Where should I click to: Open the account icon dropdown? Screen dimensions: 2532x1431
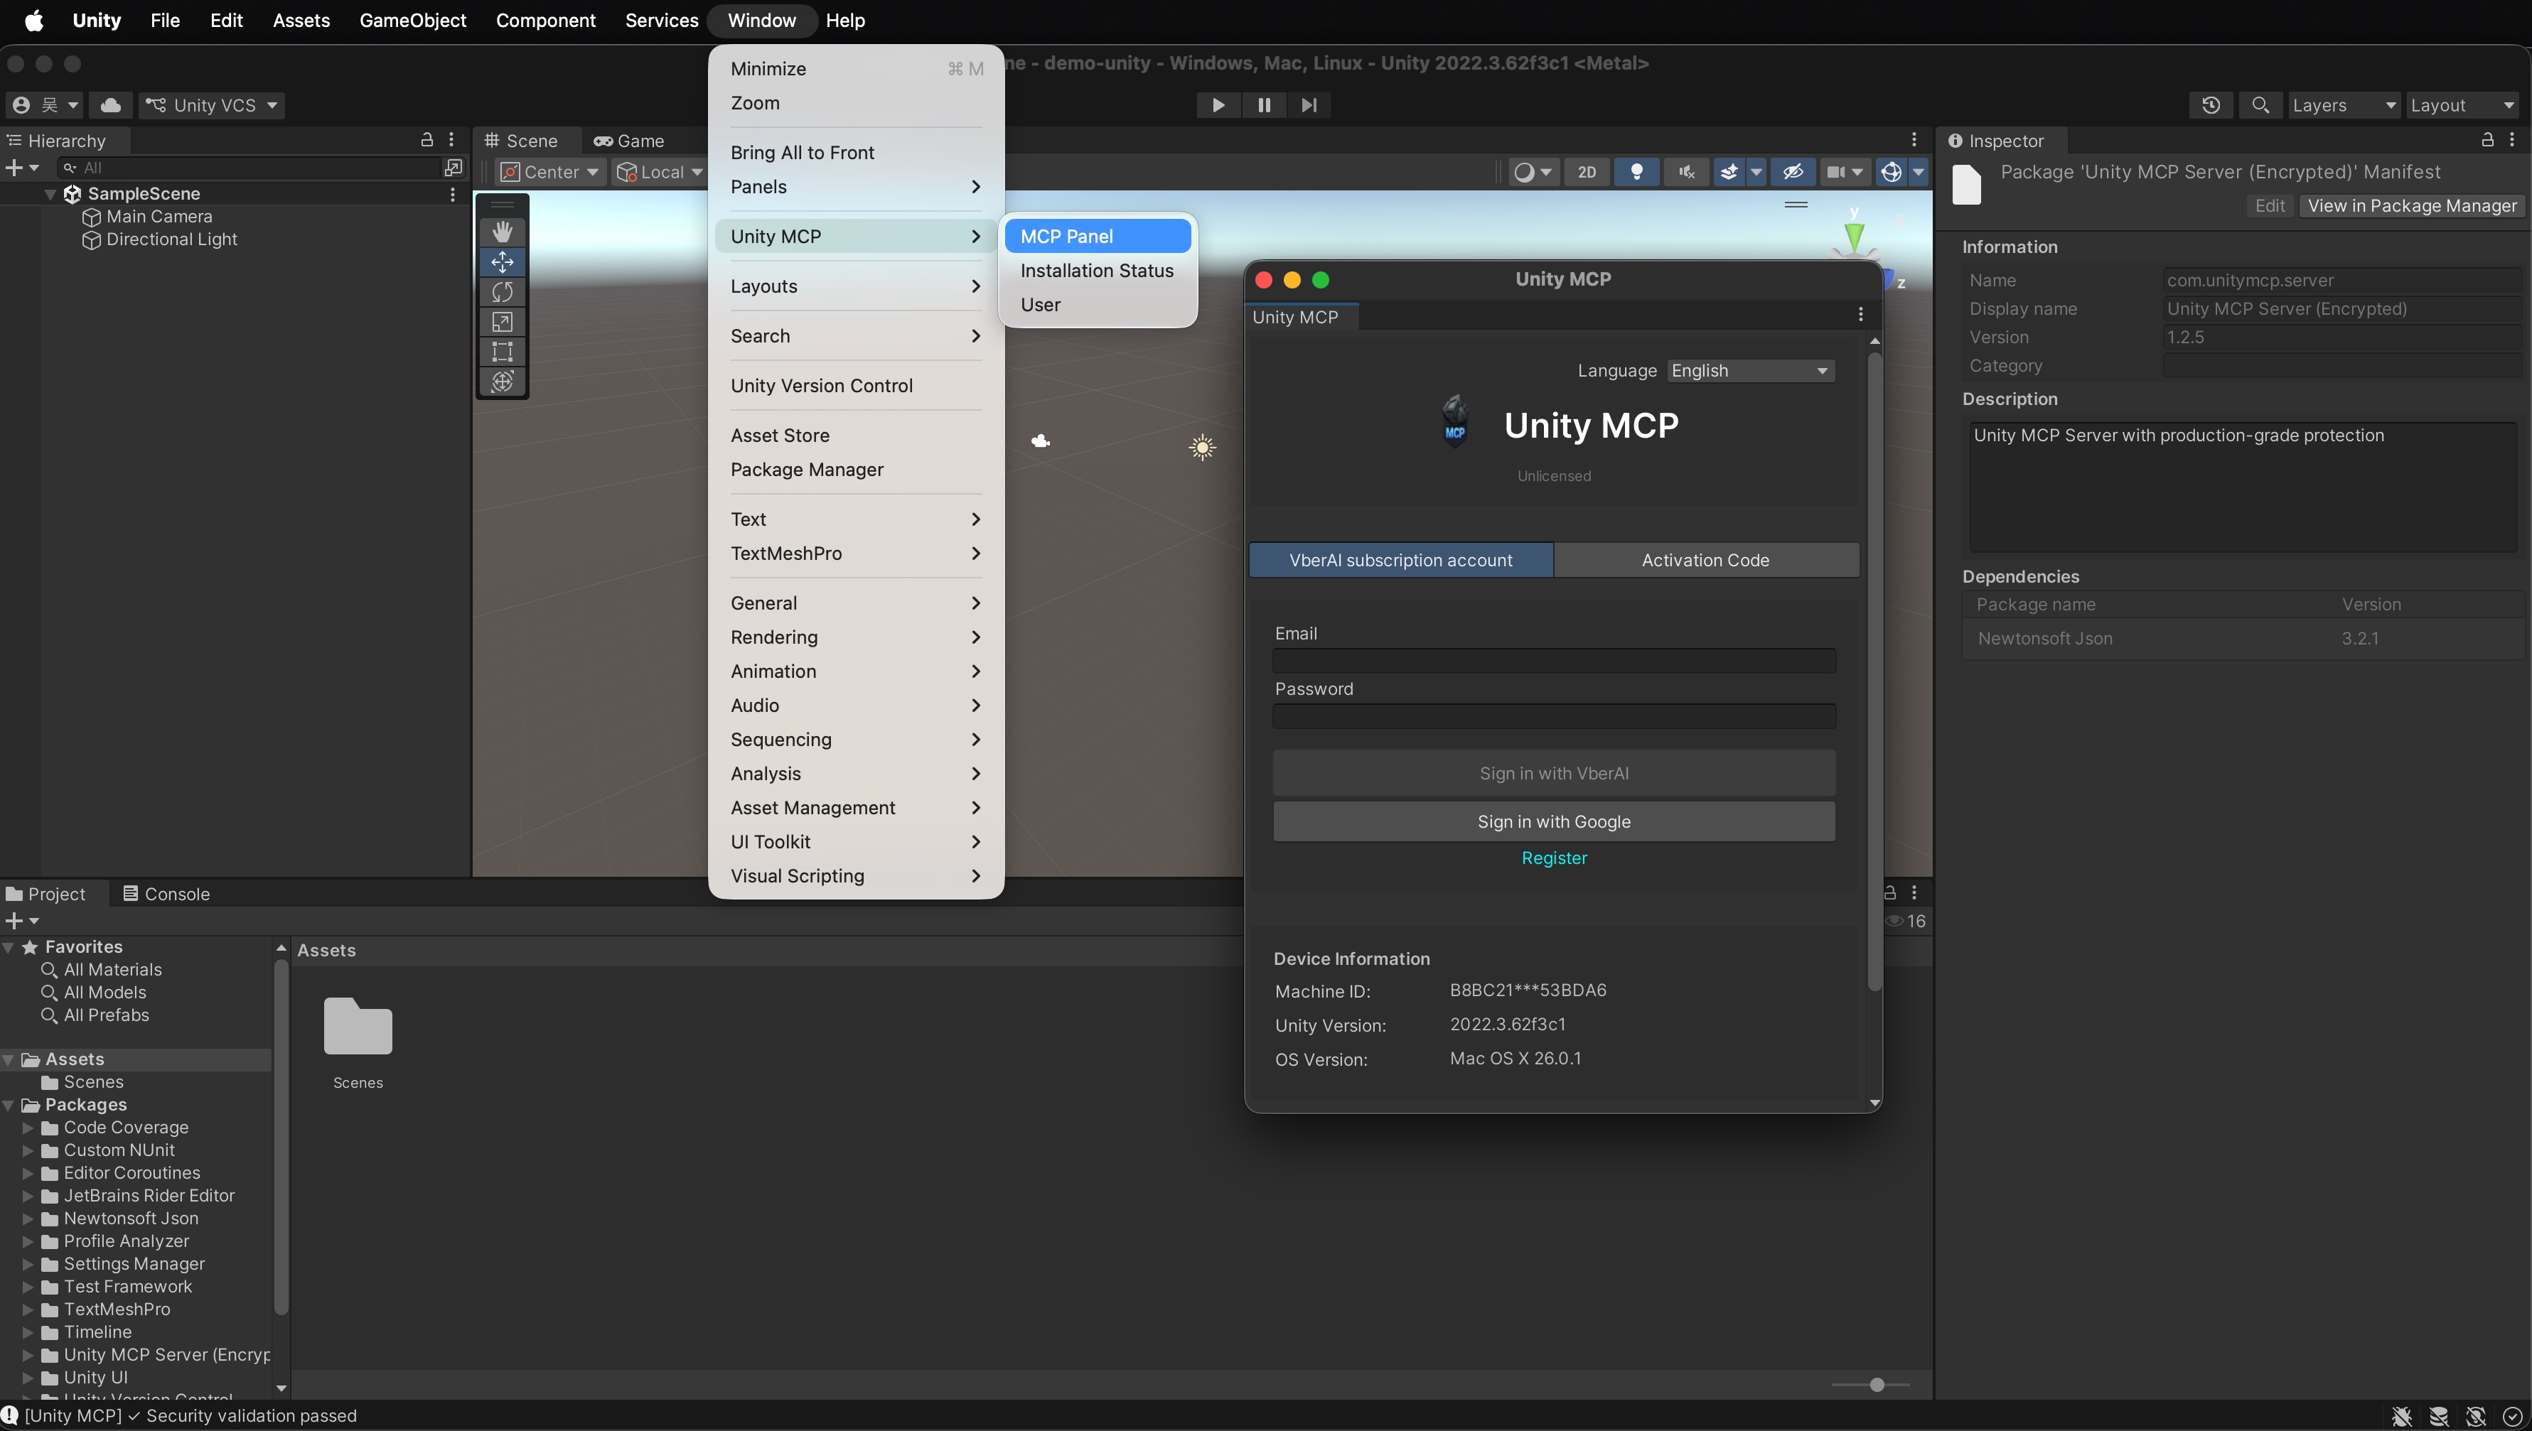(x=45, y=105)
